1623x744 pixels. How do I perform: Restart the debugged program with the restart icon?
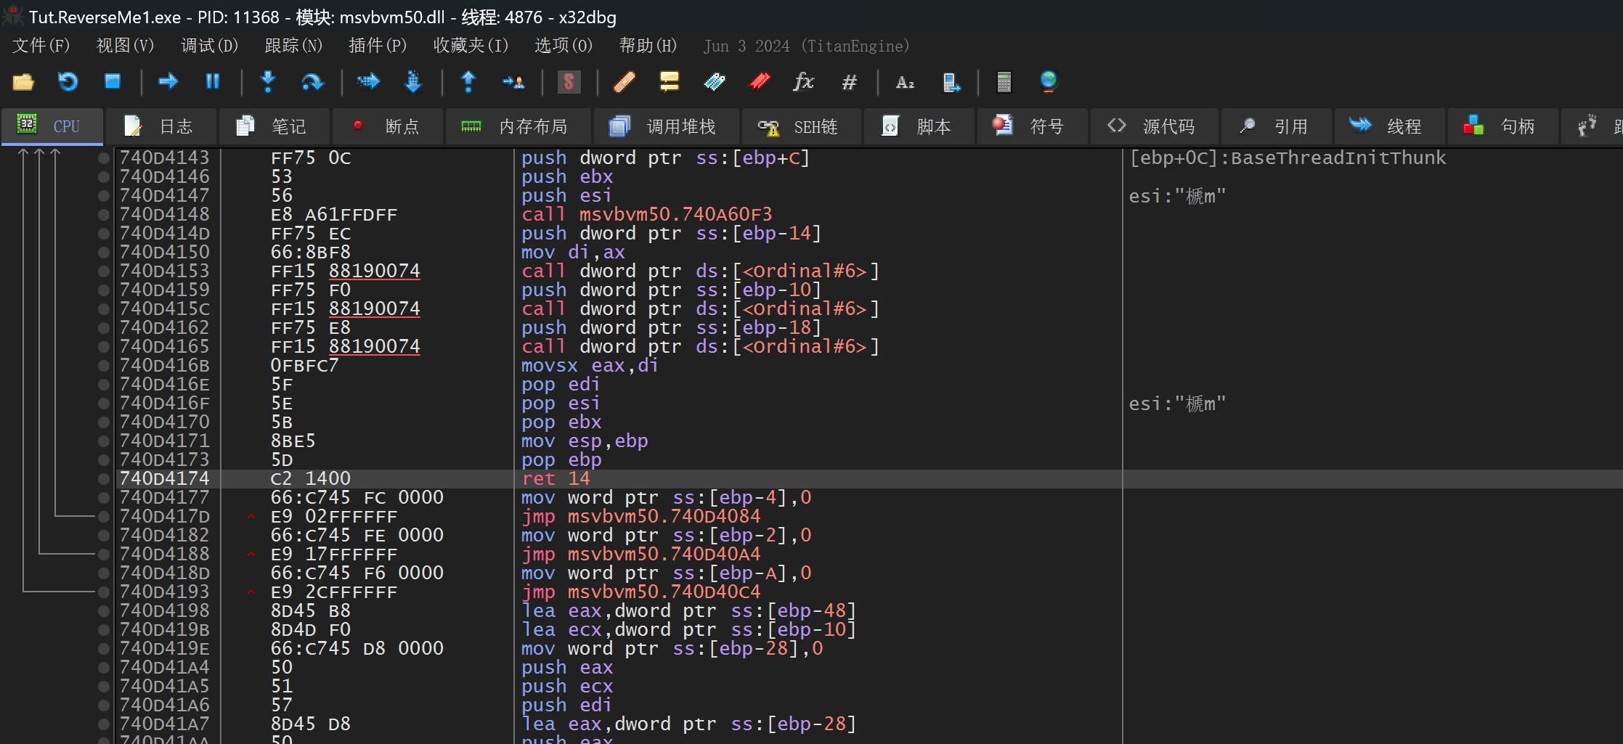point(68,82)
